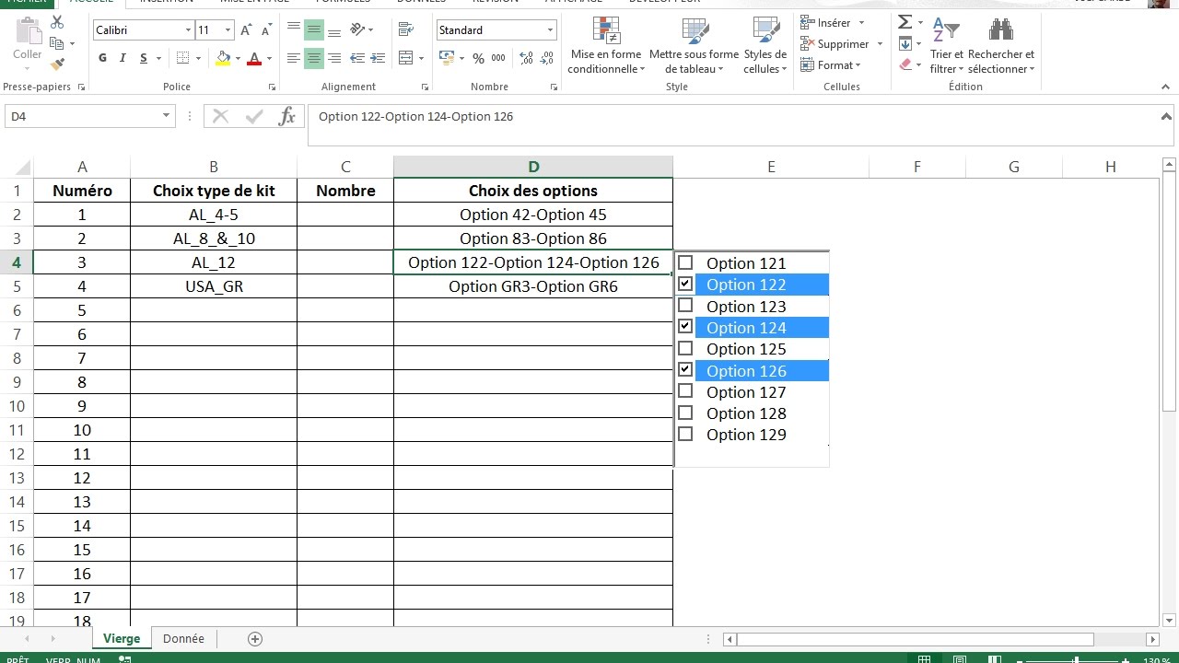Uncheck the Option 122 checkbox
Screen dimensions: 1179x663
tap(685, 284)
